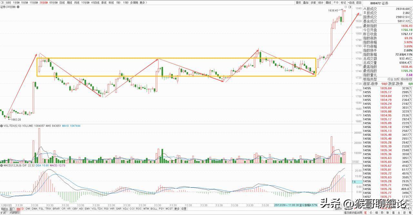Screen dimensions: 413x215
Task: Click the 叠加 overlay button
Action: (x=306, y=3)
